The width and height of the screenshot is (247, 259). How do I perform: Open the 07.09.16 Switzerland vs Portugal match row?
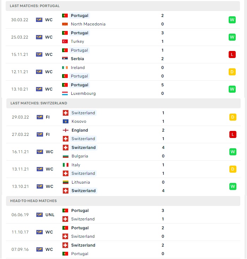123,249
